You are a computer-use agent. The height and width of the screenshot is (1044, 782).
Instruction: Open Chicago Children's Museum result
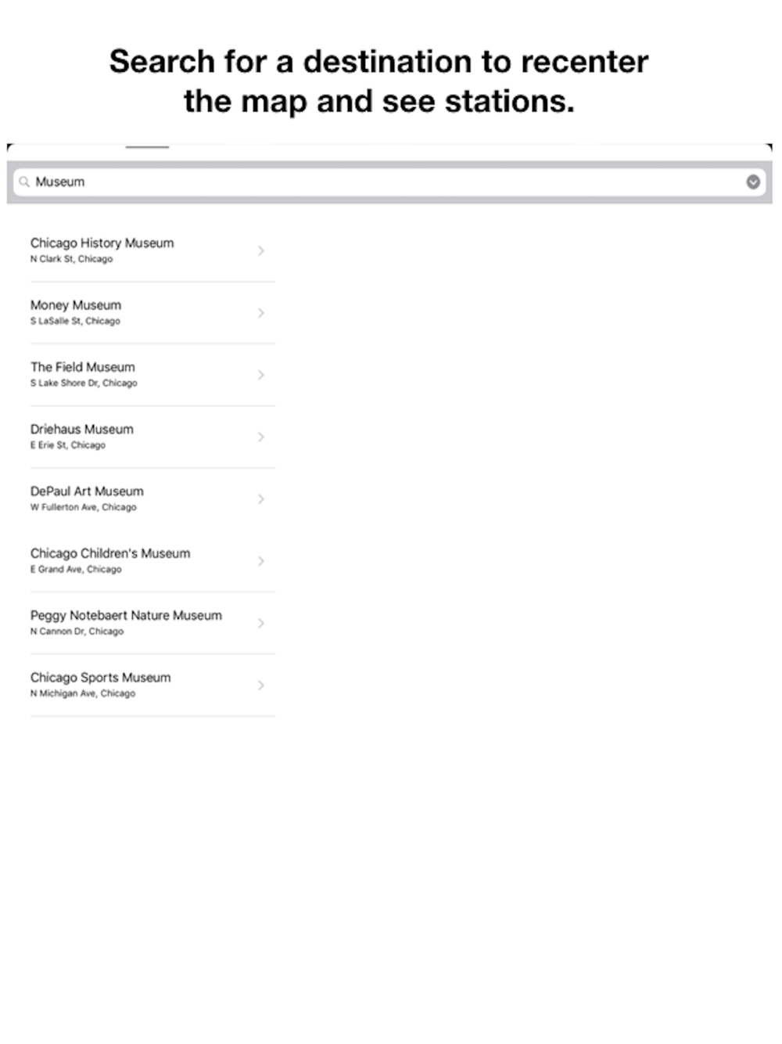152,561
